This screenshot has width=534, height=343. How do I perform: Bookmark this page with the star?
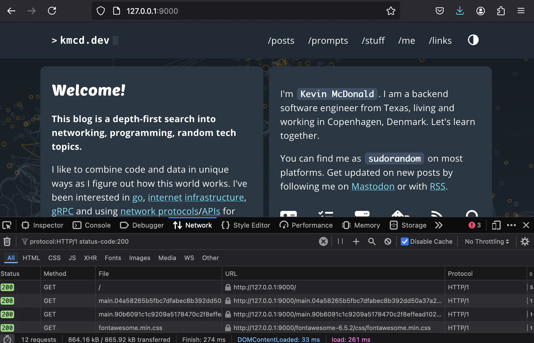[391, 11]
